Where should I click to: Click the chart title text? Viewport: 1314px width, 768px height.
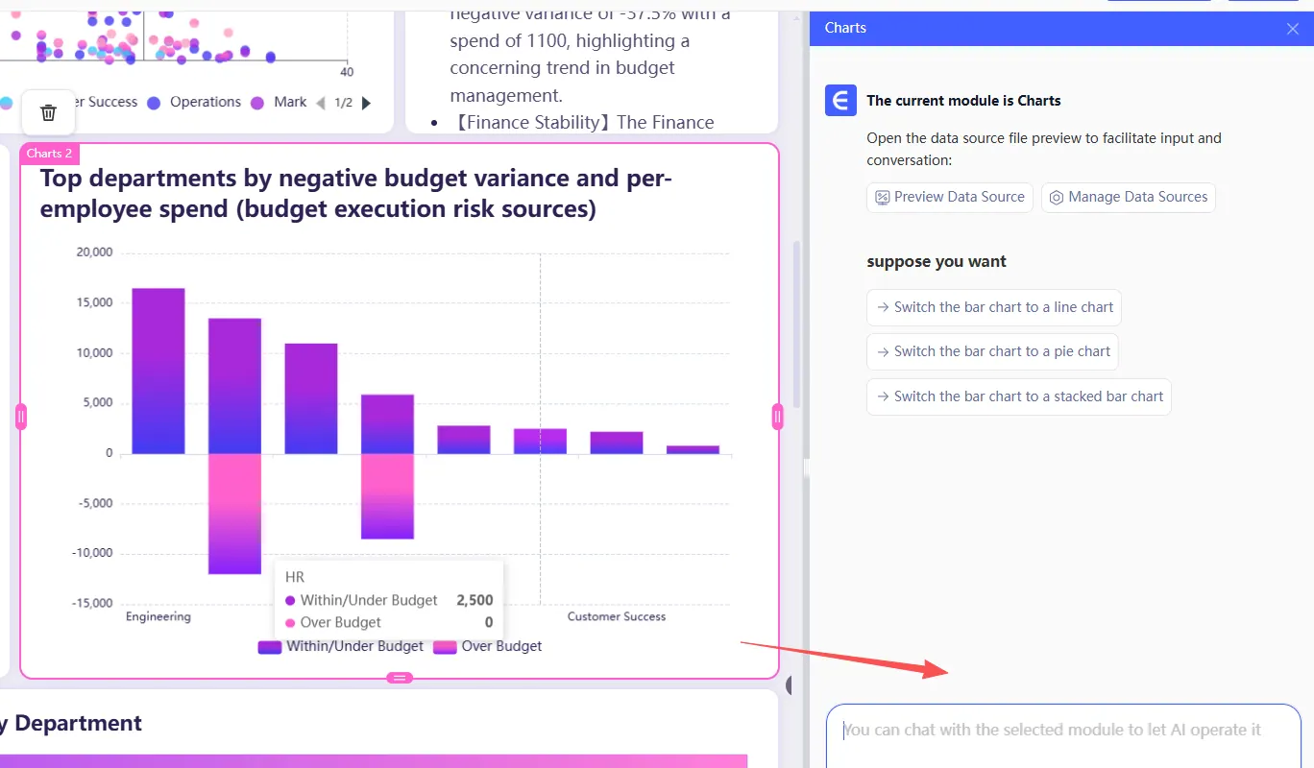pyautogui.click(x=356, y=194)
